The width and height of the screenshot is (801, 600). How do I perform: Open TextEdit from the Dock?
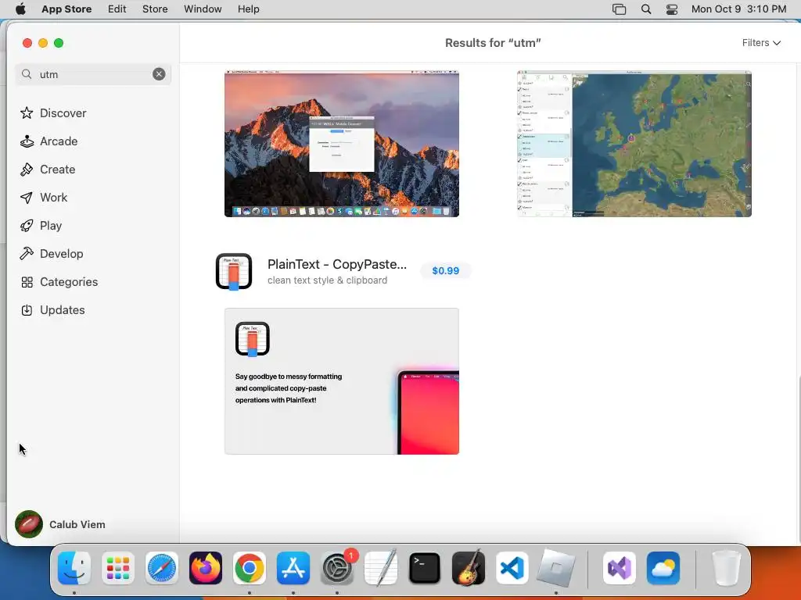(x=381, y=568)
